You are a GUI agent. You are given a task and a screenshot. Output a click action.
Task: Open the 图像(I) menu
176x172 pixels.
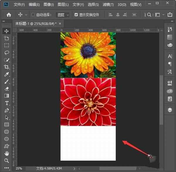[48, 5]
